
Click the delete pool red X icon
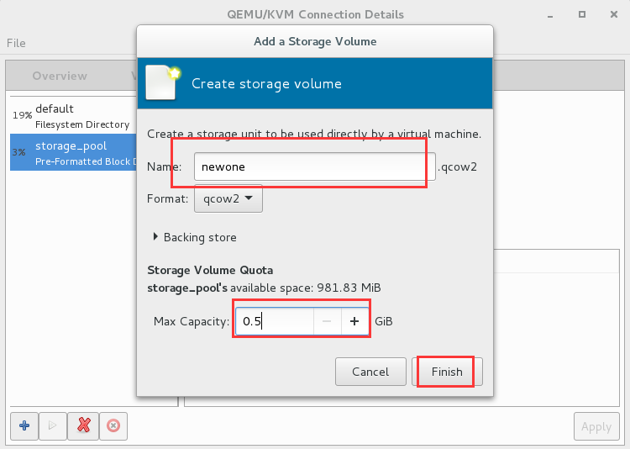pos(83,425)
